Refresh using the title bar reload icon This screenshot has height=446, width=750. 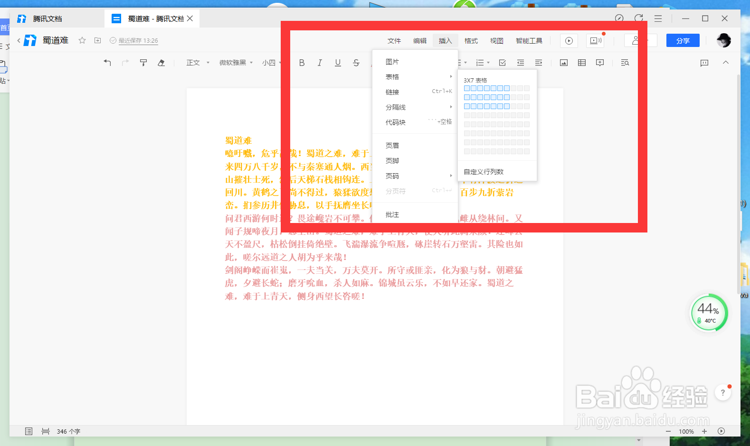tap(639, 18)
